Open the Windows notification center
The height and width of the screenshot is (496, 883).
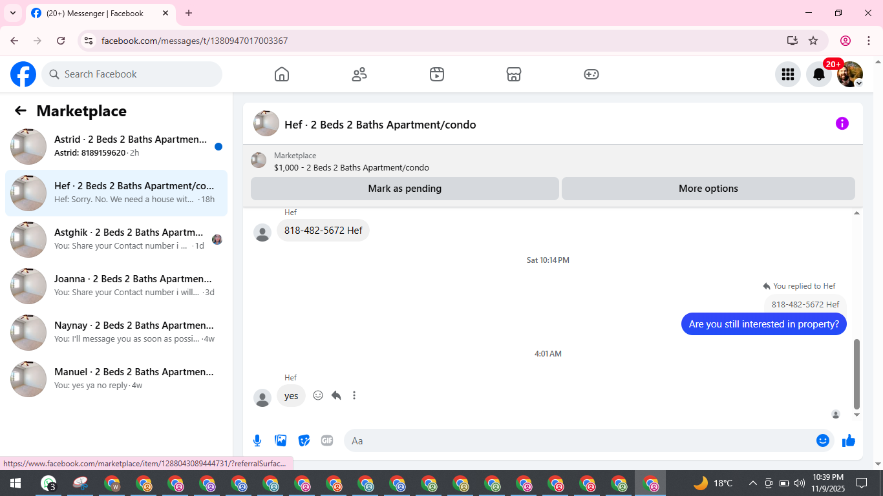[862, 483]
